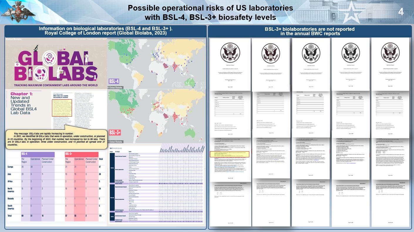Open the BSL-4 world map image
This screenshot has width=414, height=232.
coord(156,64)
